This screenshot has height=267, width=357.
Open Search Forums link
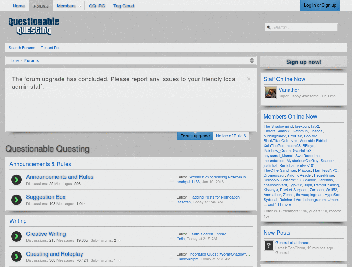(22, 48)
